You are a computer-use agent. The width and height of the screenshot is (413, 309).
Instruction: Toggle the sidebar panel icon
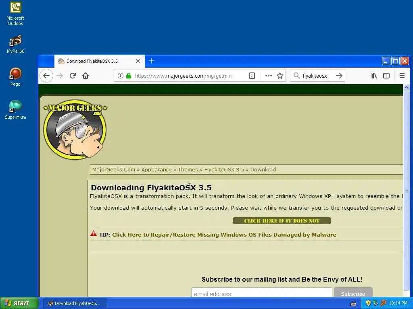386,76
